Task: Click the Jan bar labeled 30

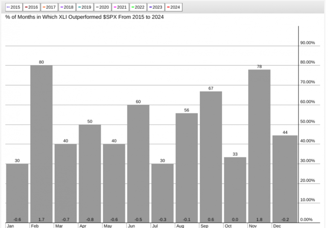Action: click(17, 193)
